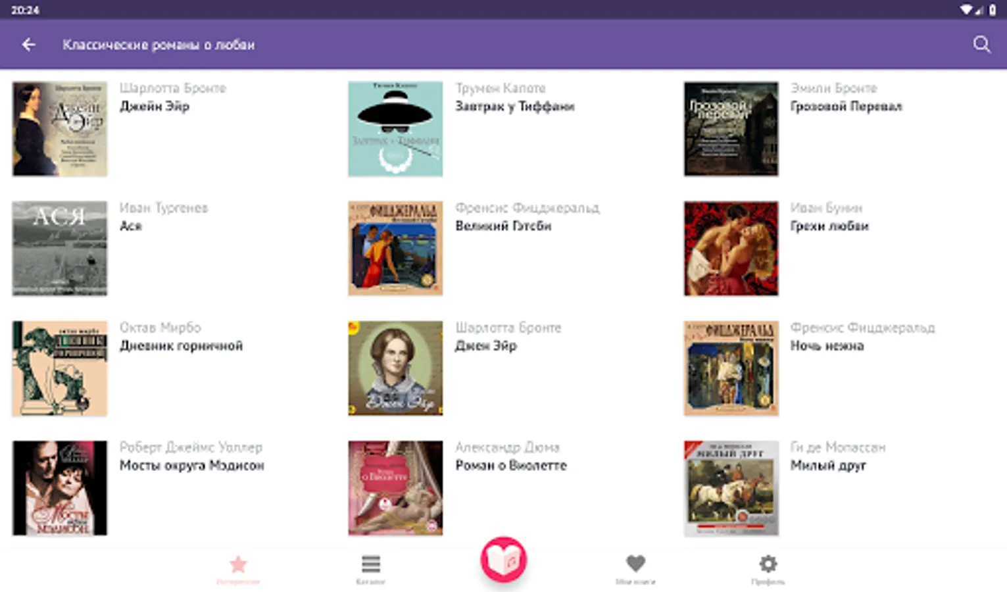Image resolution: width=1007 pixels, height=592 pixels.
Task: Open Завтрак у Тиффани book cover
Action: click(395, 129)
